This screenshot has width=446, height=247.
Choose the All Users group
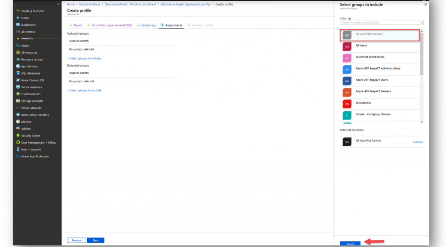pyautogui.click(x=380, y=47)
